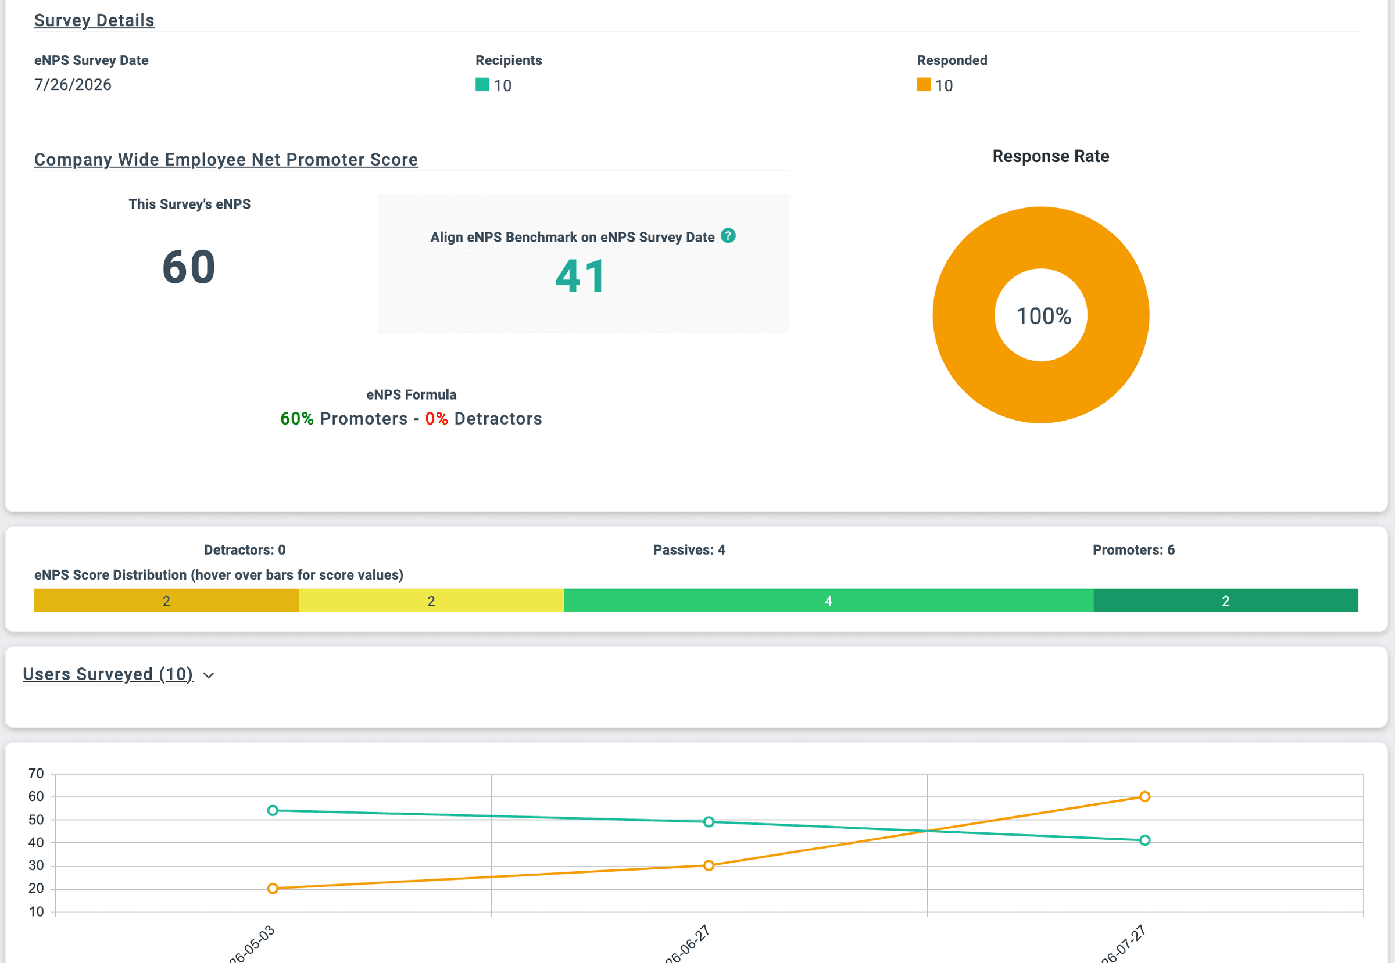Viewport: 1395px width, 963px height.
Task: Click the '60%' promoters figure in formula
Action: (x=296, y=419)
